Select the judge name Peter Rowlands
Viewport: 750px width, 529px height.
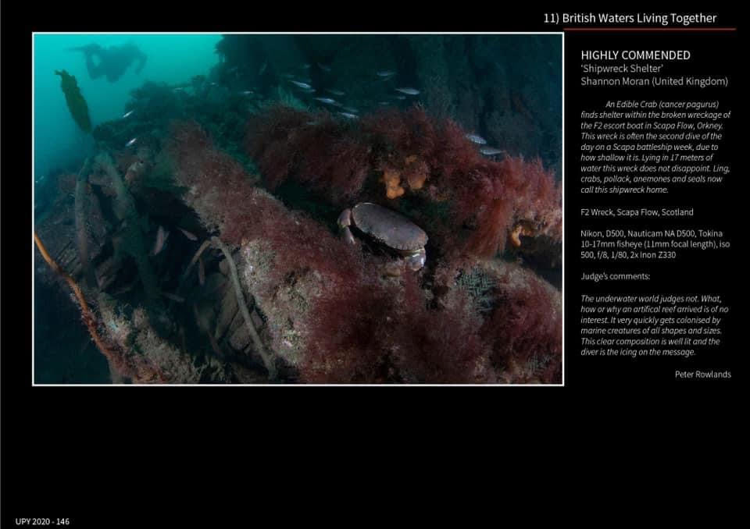click(702, 375)
